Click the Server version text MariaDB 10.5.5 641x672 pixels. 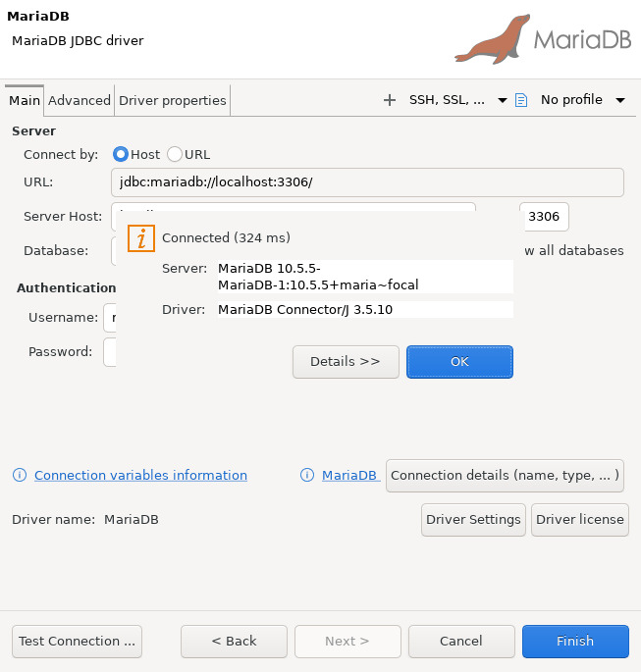[365, 277]
